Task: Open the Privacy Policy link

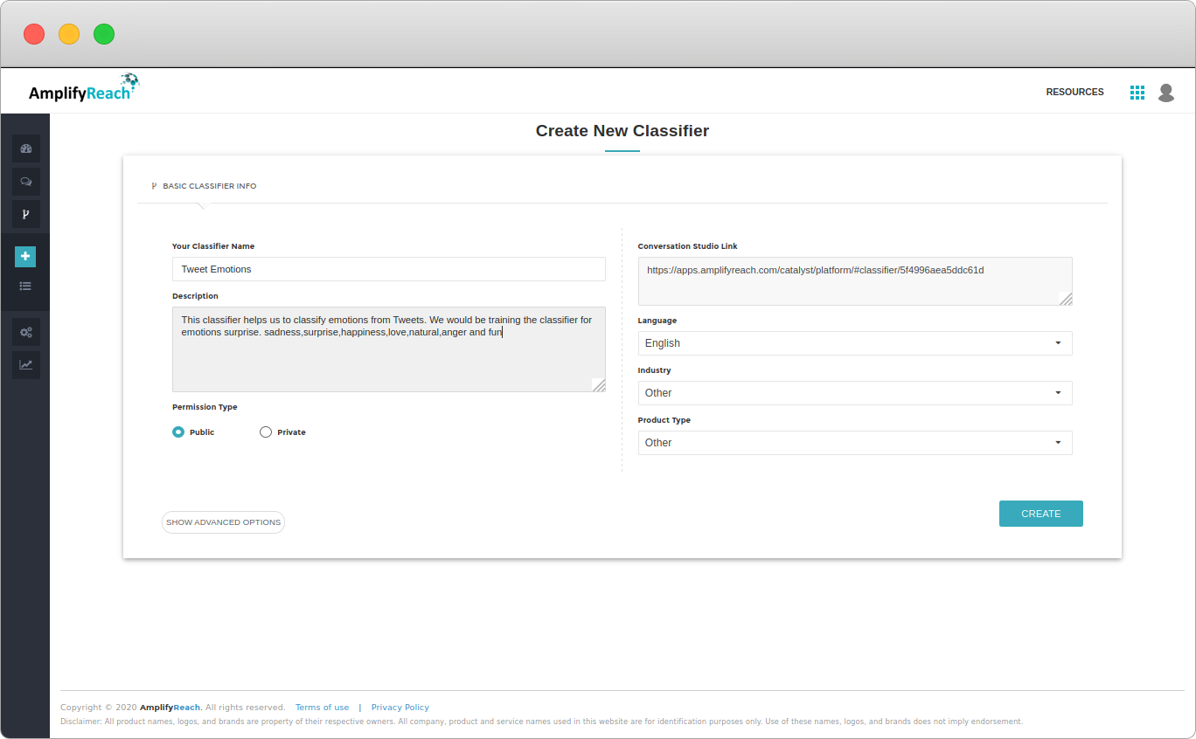Action: (x=400, y=707)
